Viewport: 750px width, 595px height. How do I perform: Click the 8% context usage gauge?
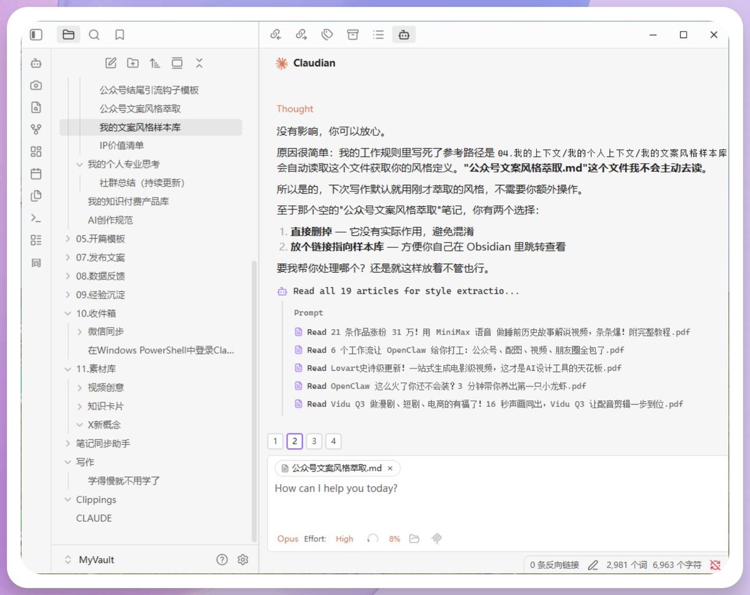pyautogui.click(x=384, y=539)
